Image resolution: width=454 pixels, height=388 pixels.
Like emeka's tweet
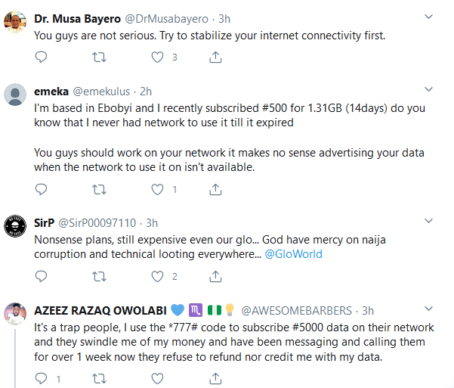(x=157, y=189)
